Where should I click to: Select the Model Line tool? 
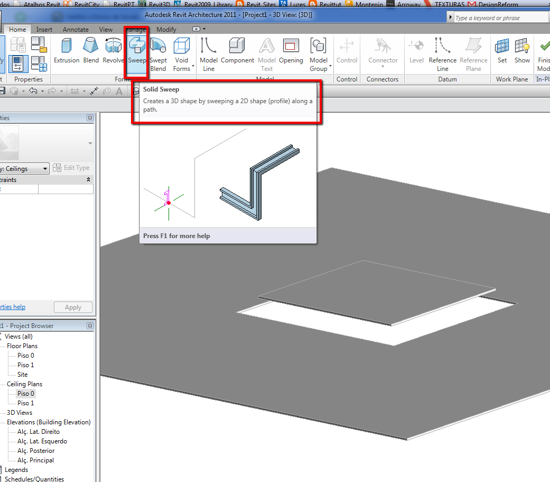(209, 55)
